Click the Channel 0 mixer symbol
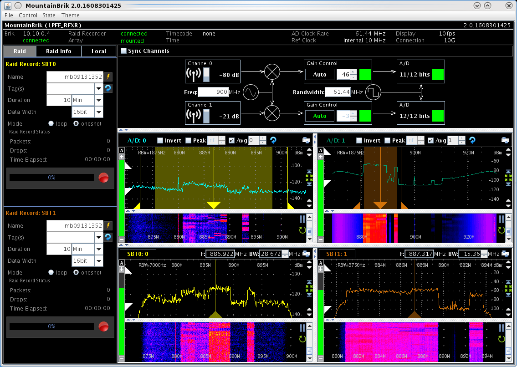 tap(272, 71)
